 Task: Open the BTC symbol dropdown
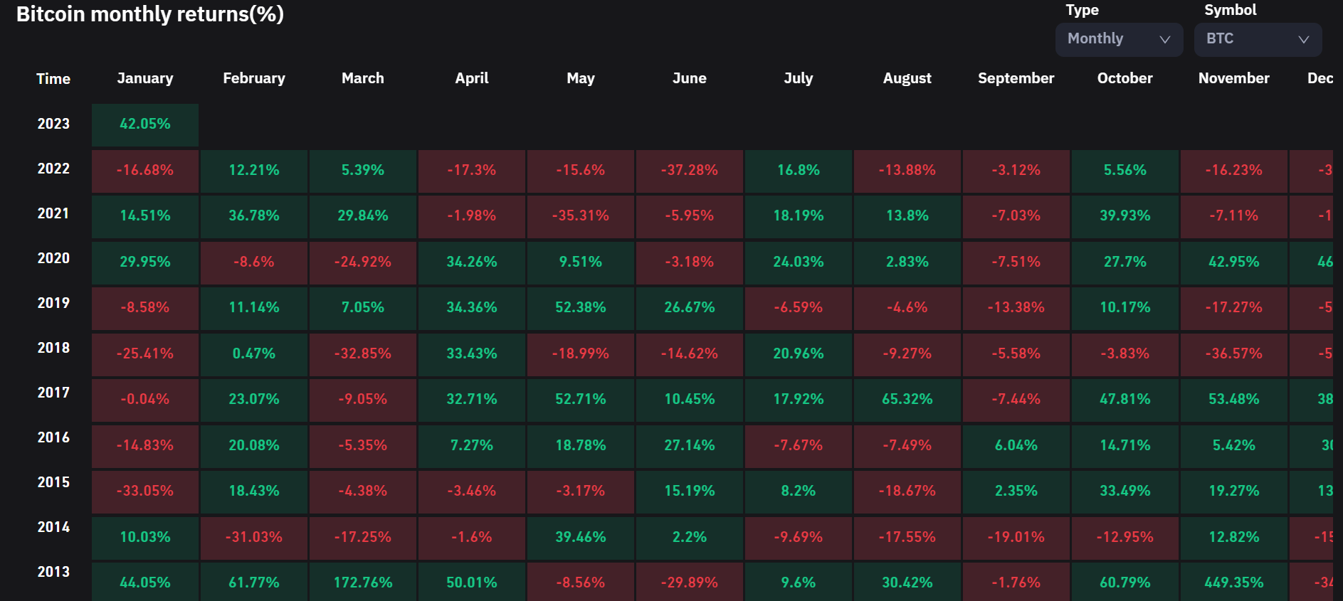(x=1257, y=39)
